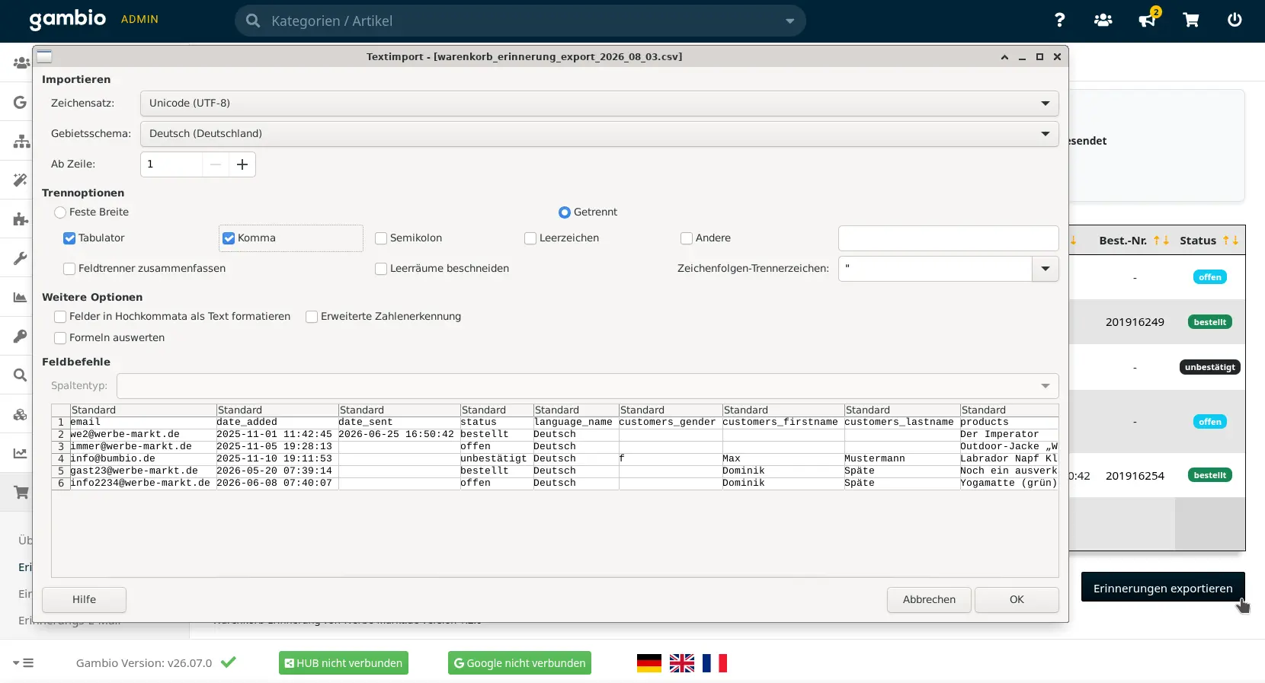
Task: Increase the Ab Zeile value with plus
Action: tap(242, 164)
